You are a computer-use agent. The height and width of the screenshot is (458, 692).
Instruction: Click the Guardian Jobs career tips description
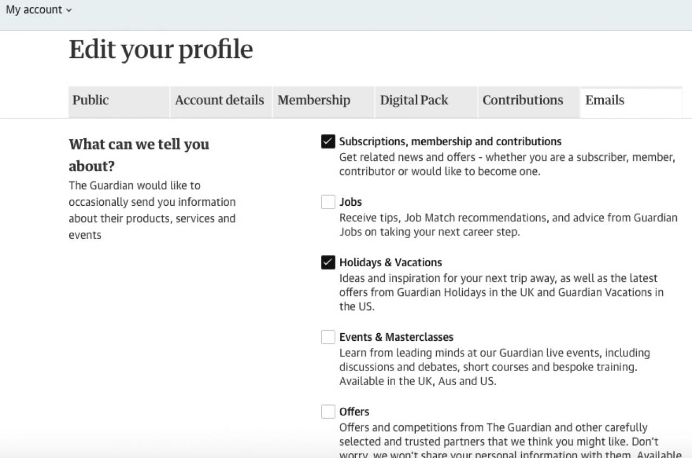508,225
